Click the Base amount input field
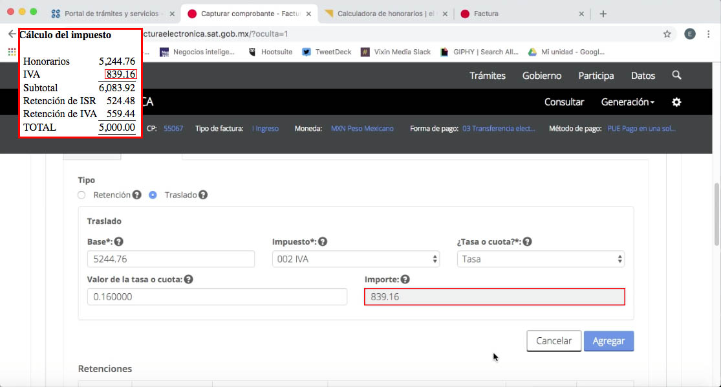This screenshot has height=387, width=721. coord(171,259)
